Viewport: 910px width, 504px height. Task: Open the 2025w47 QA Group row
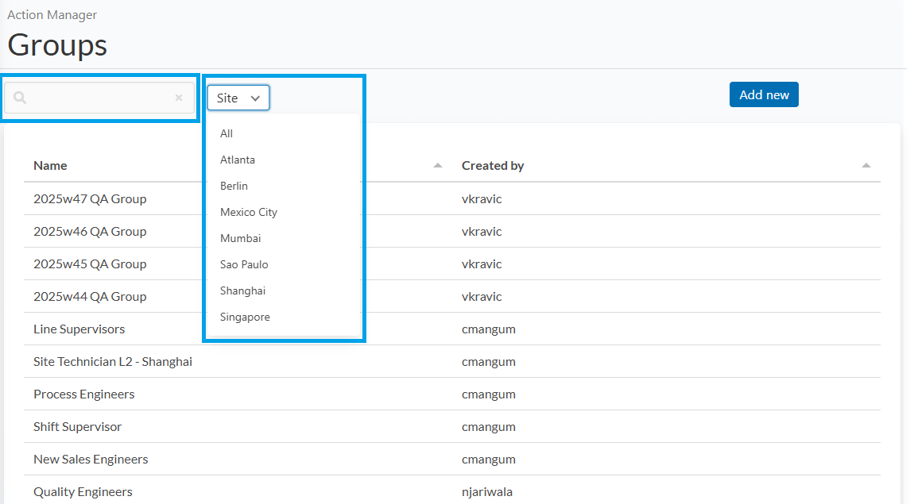tap(90, 199)
